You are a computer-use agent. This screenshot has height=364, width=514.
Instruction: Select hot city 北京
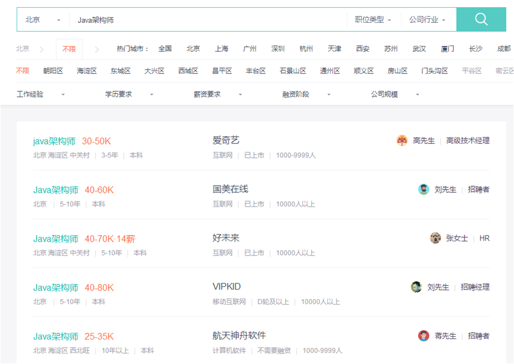coord(193,49)
